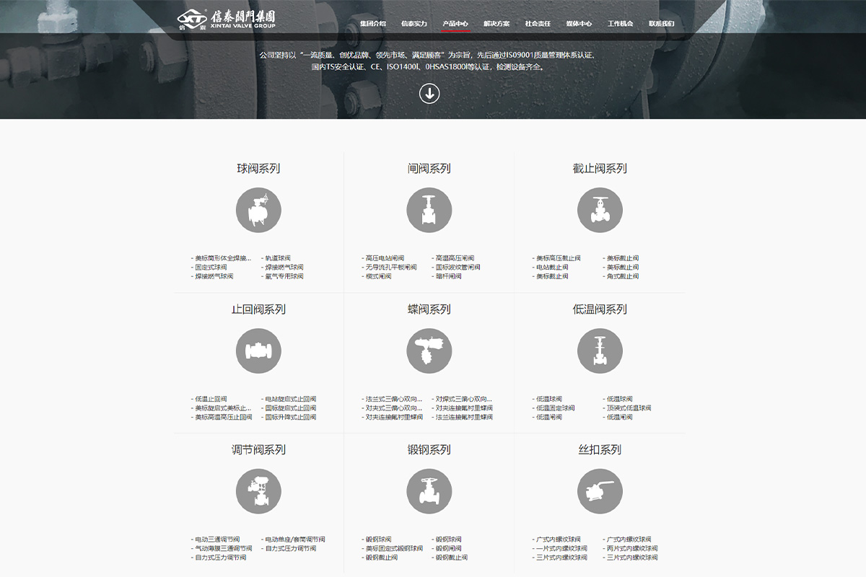Open the 媒体中心 navigation item
The height and width of the screenshot is (577, 866).
tap(579, 24)
